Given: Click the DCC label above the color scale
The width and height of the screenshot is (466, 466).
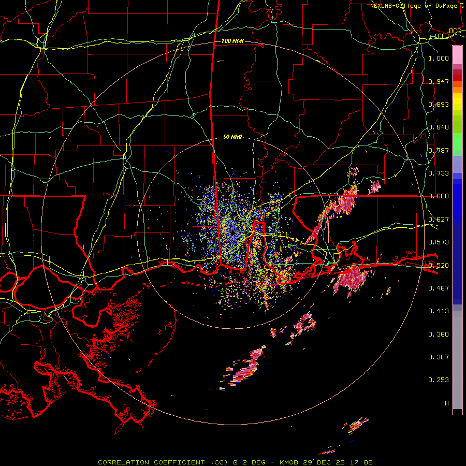Looking at the screenshot, I should [455, 31].
